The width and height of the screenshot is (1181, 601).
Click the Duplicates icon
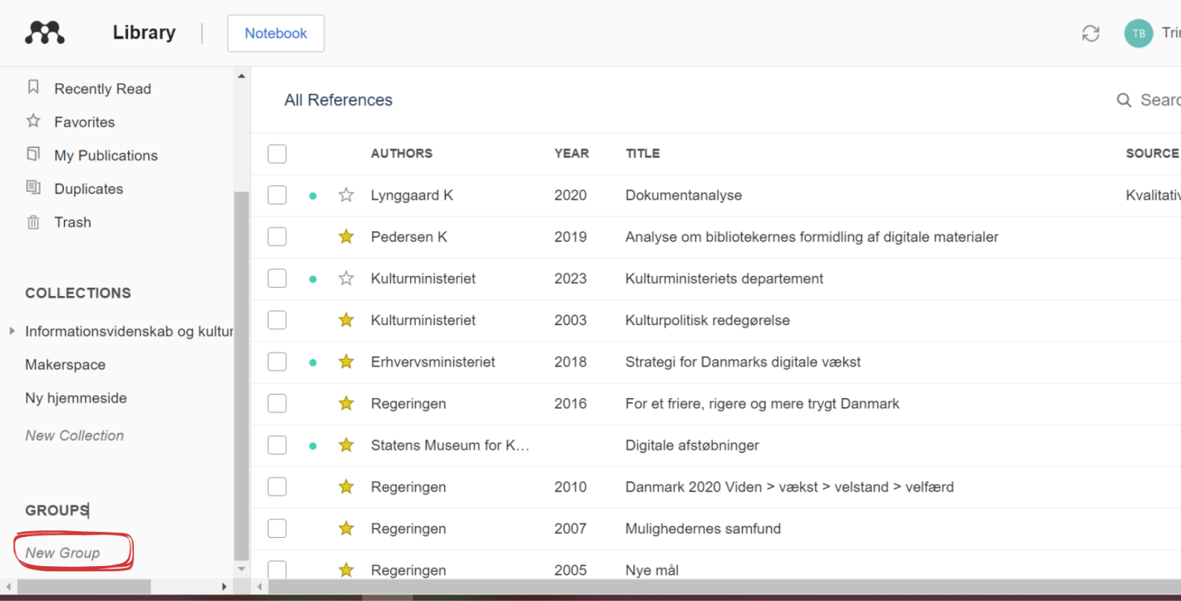[33, 187]
